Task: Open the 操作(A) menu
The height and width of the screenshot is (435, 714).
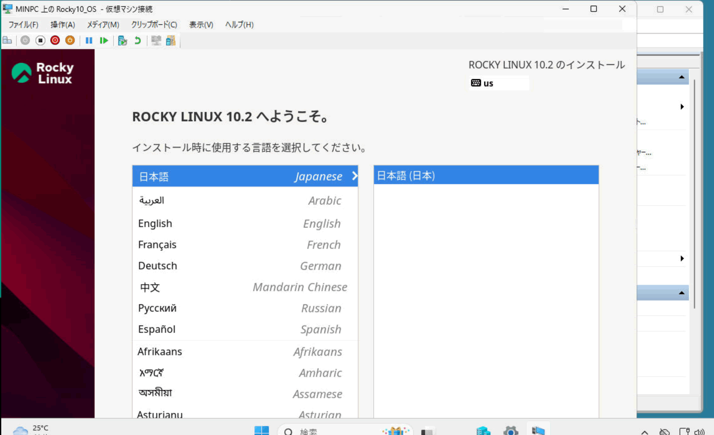Action: pos(63,24)
